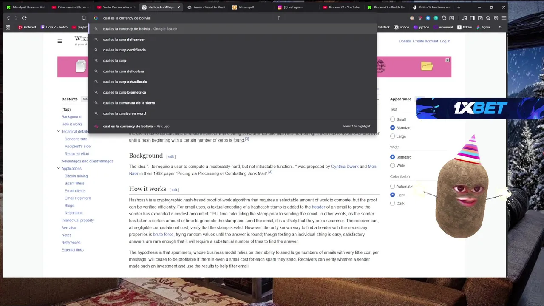Open the Brave wallet icon
This screenshot has width=544, height=306.
(x=480, y=18)
